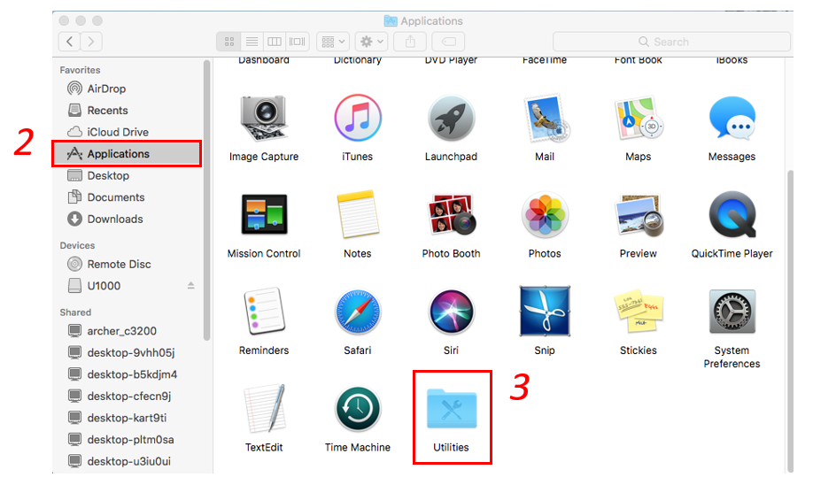813x493 pixels.
Task: Select the Siri app icon
Action: point(451,312)
